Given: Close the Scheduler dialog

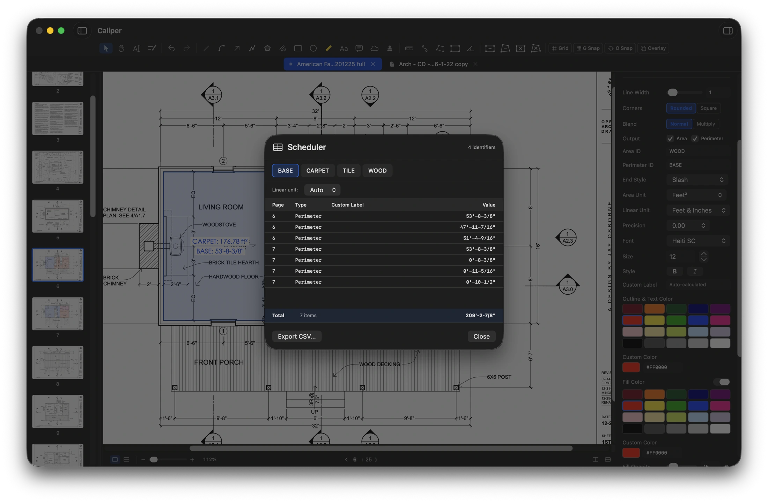Looking at the screenshot, I should coord(481,337).
